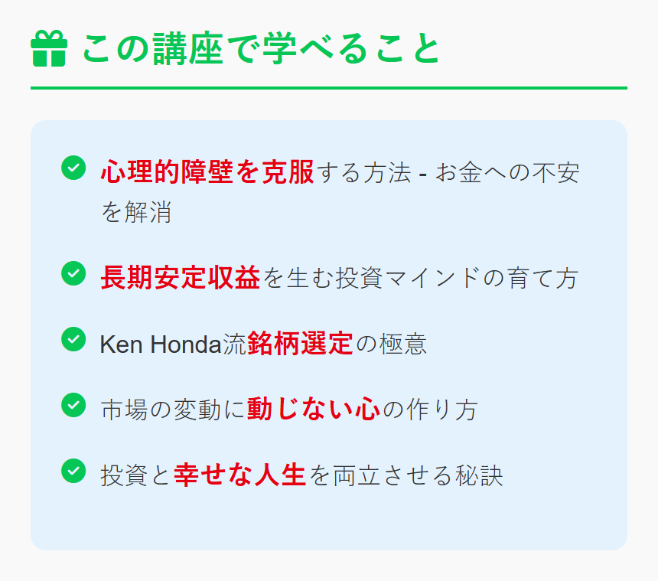Image resolution: width=658 pixels, height=581 pixels.
Task: Click the green divider line under heading
Action: [329, 88]
